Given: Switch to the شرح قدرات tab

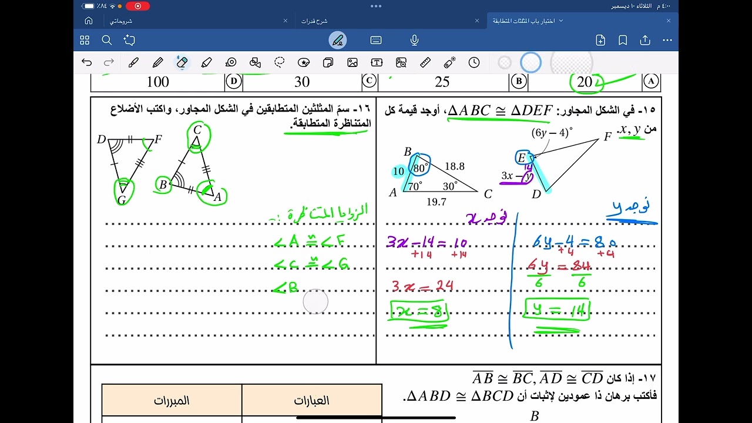Looking at the screenshot, I should (x=314, y=21).
